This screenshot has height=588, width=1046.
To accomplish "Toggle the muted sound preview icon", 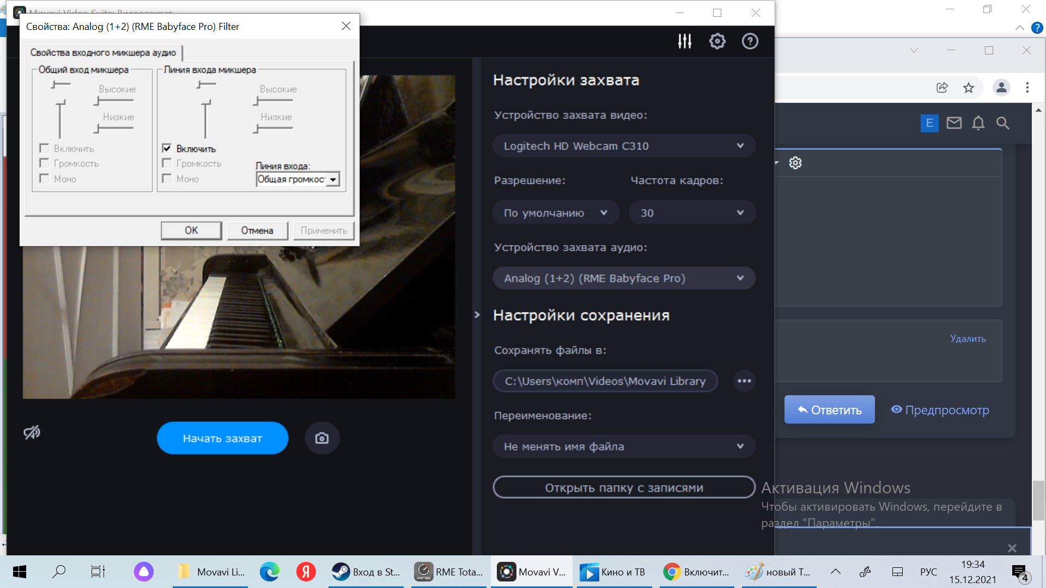I will point(32,433).
